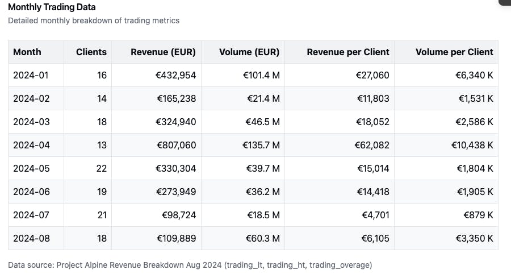The image size is (511, 278).
Task: Click the Month column header
Action: point(27,52)
